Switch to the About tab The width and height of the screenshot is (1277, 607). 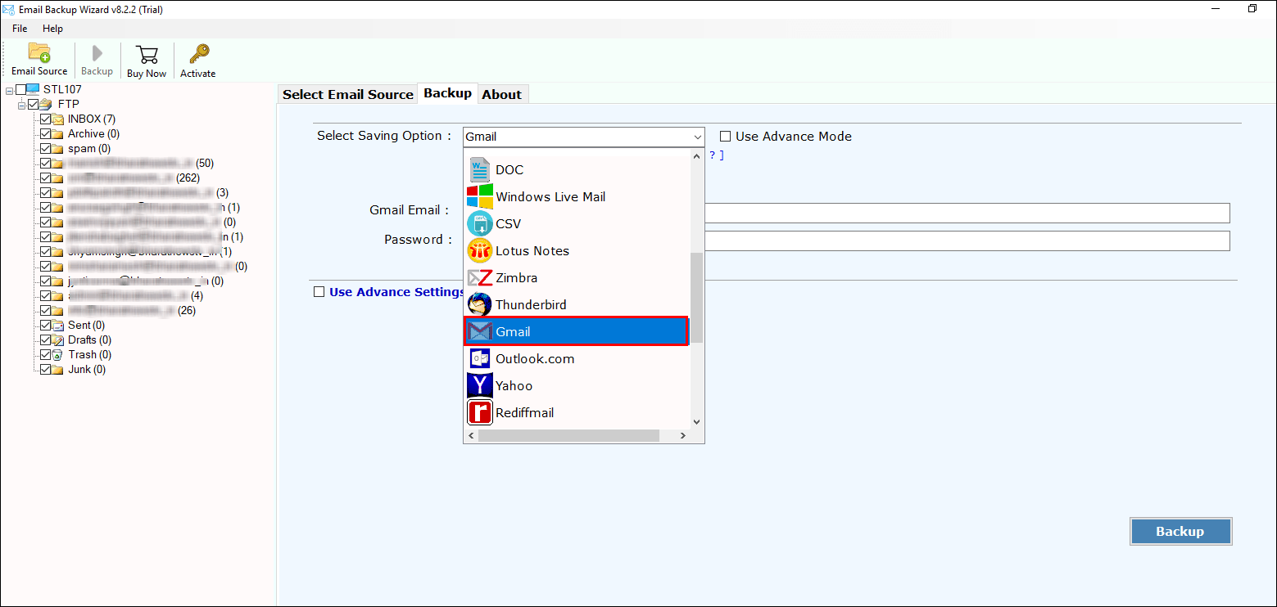pyautogui.click(x=502, y=94)
